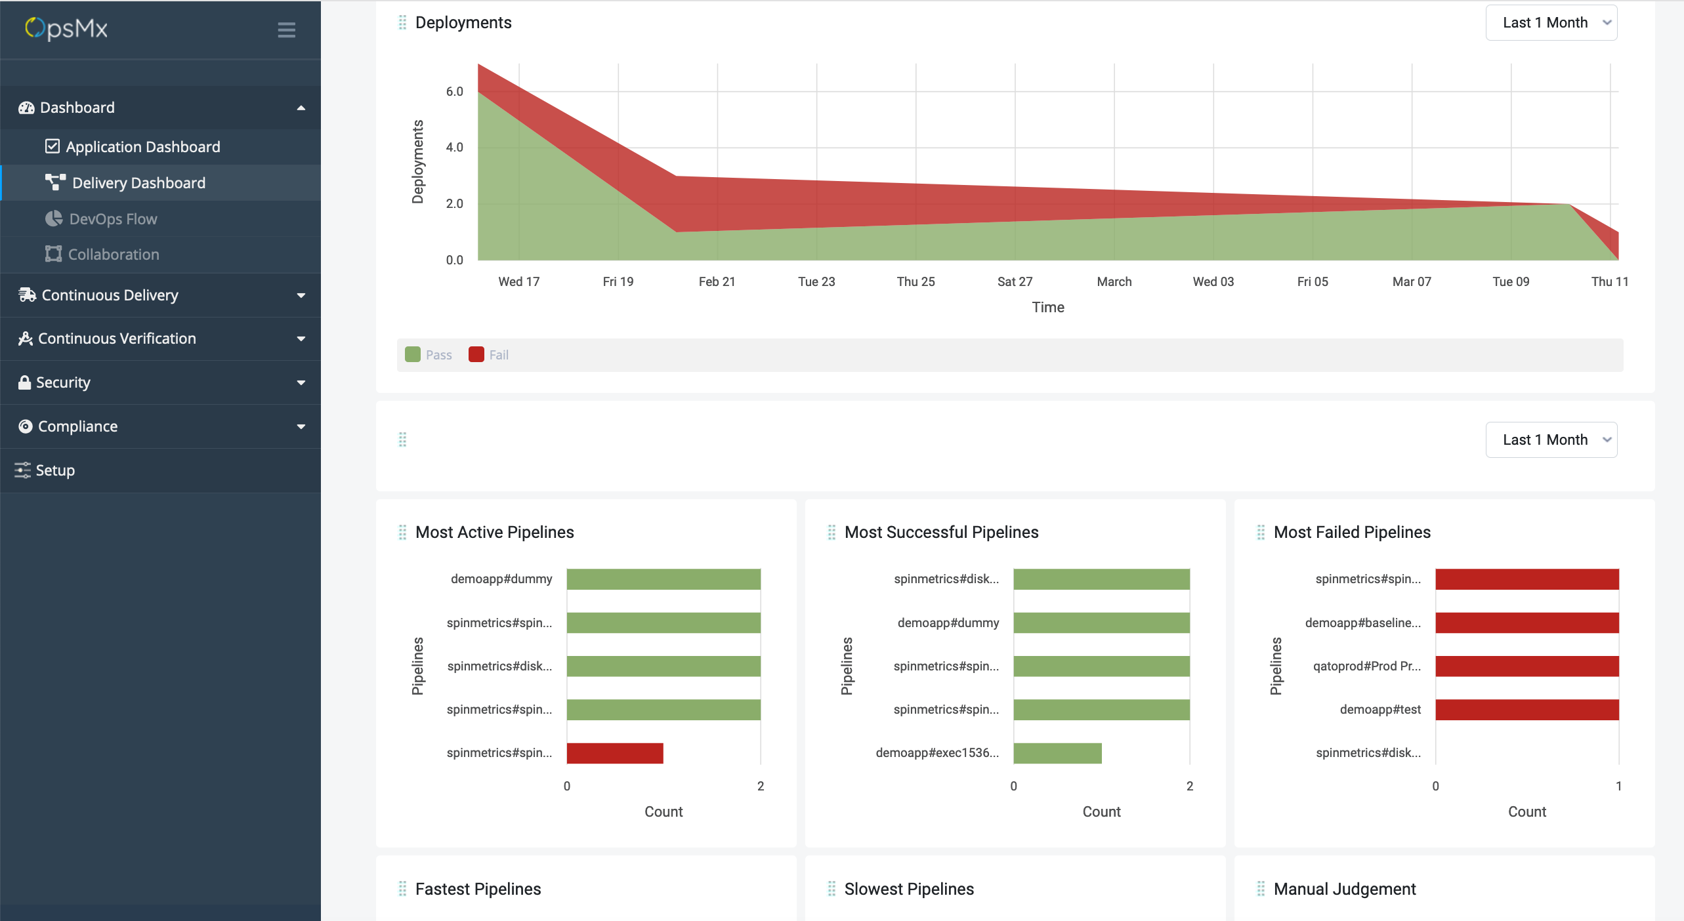Screen dimensions: 1684x921
Task: Click the demoapp#dummy bar in Most Active
Action: [x=663, y=579]
